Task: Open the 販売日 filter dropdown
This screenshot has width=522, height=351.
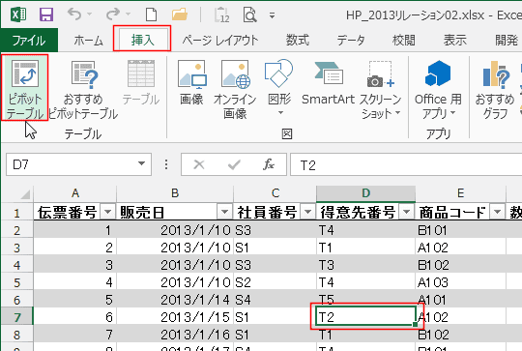Action: pos(224,212)
